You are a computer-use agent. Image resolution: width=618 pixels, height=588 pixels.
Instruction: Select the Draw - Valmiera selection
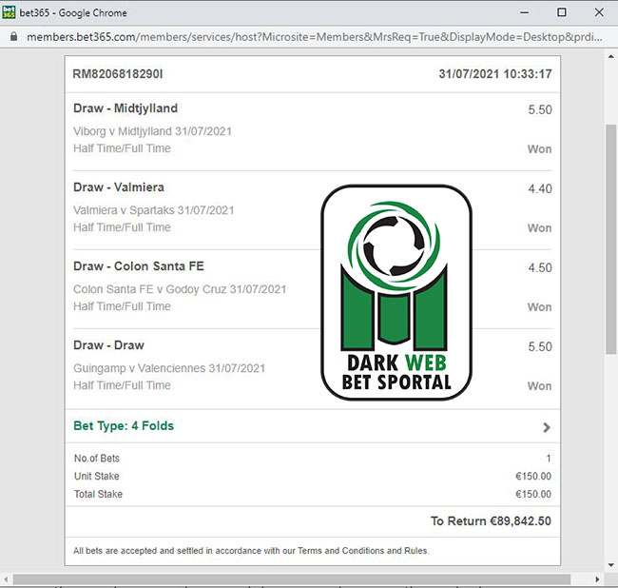pyautogui.click(x=119, y=187)
